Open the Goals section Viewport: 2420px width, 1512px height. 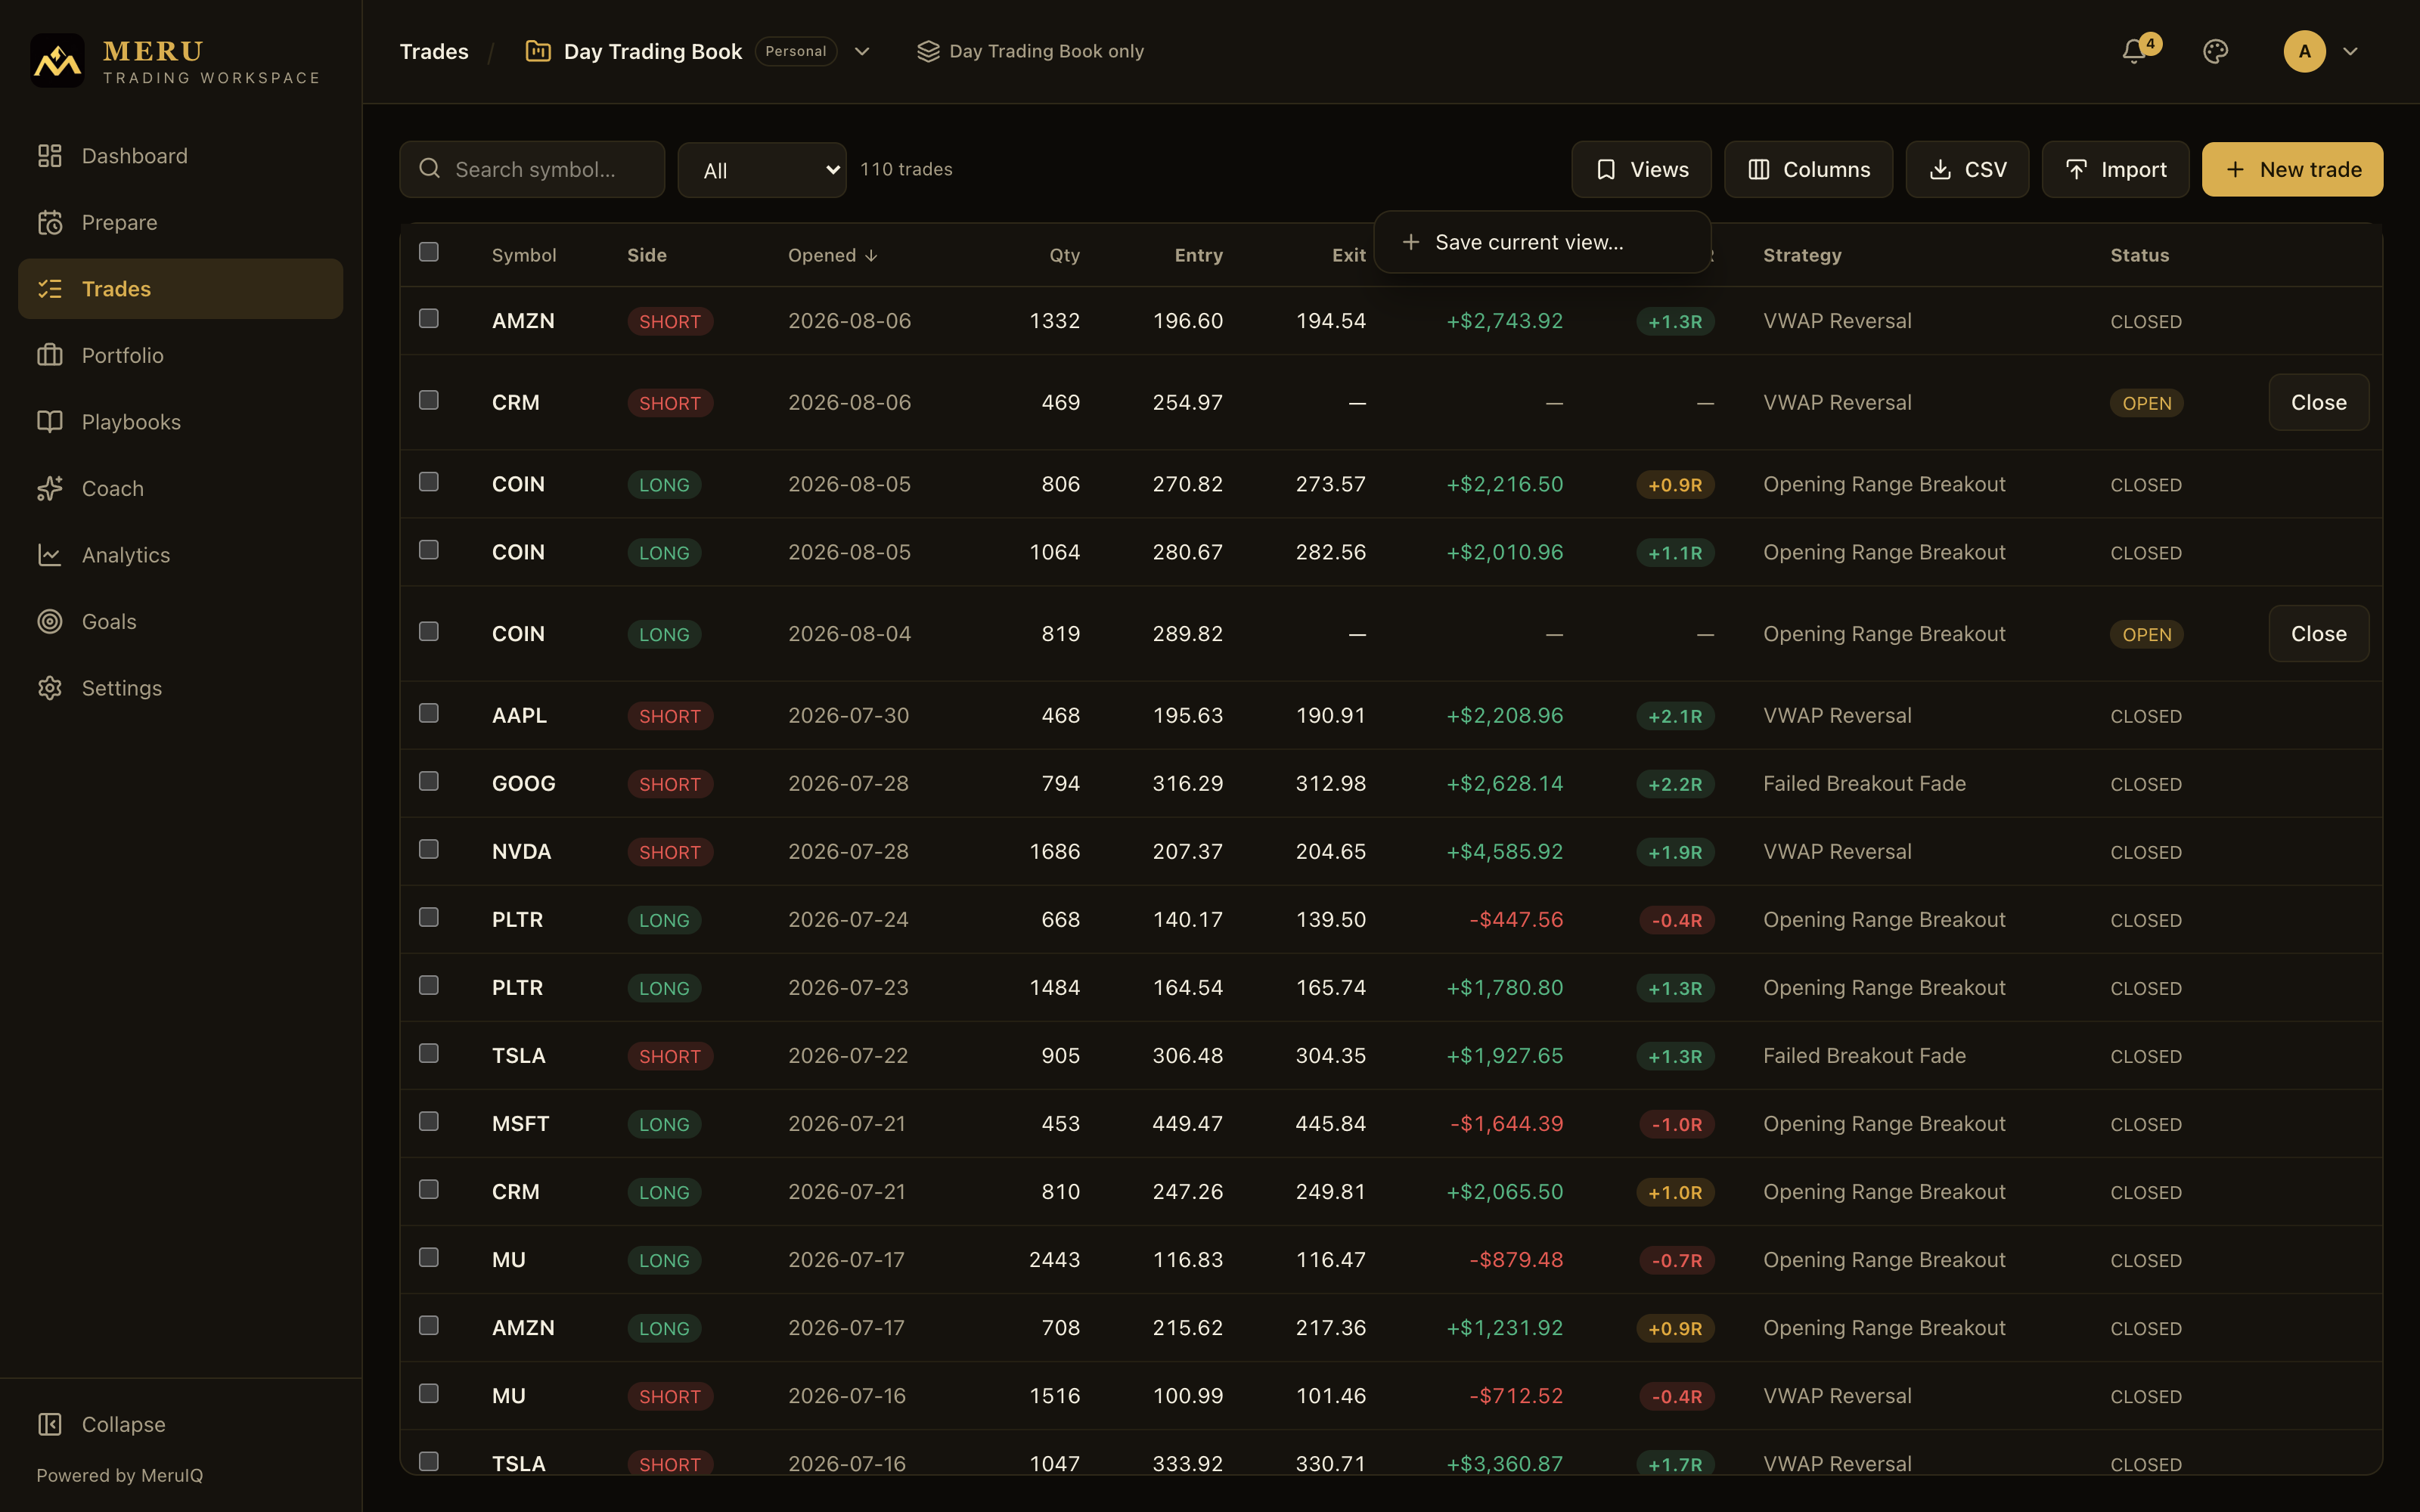click(x=180, y=621)
